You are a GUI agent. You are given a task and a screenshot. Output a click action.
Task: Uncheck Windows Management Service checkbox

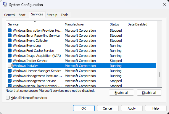tap(9, 81)
